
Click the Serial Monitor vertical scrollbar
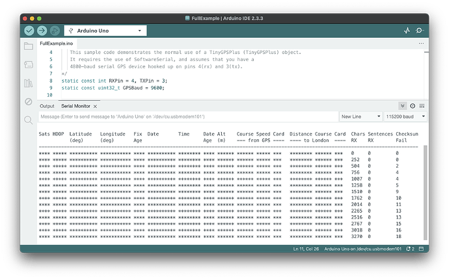point(425,193)
